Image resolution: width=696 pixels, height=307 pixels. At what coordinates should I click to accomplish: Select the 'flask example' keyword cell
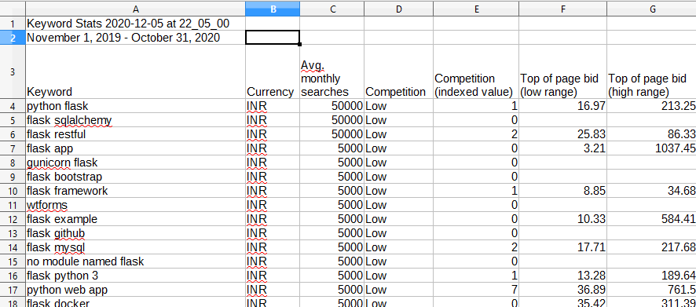coord(135,219)
